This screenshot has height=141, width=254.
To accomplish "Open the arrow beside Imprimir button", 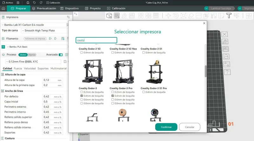I will click(240, 9).
